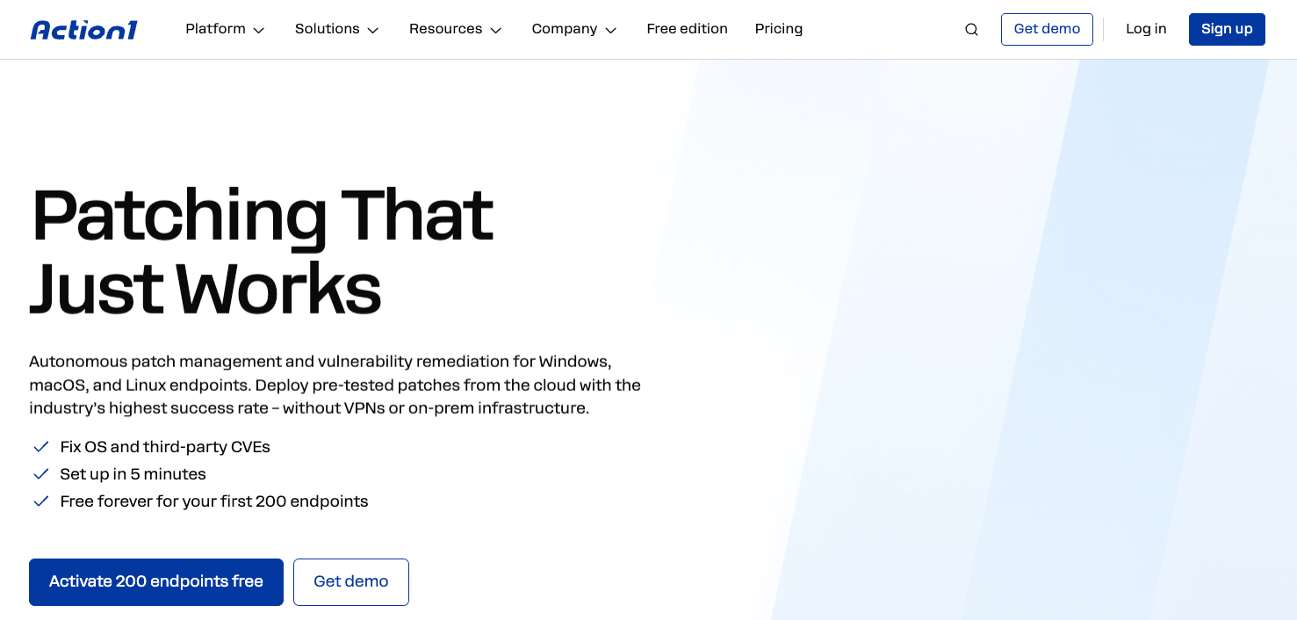The image size is (1297, 620).
Task: Open the Pricing page
Action: [x=779, y=29]
